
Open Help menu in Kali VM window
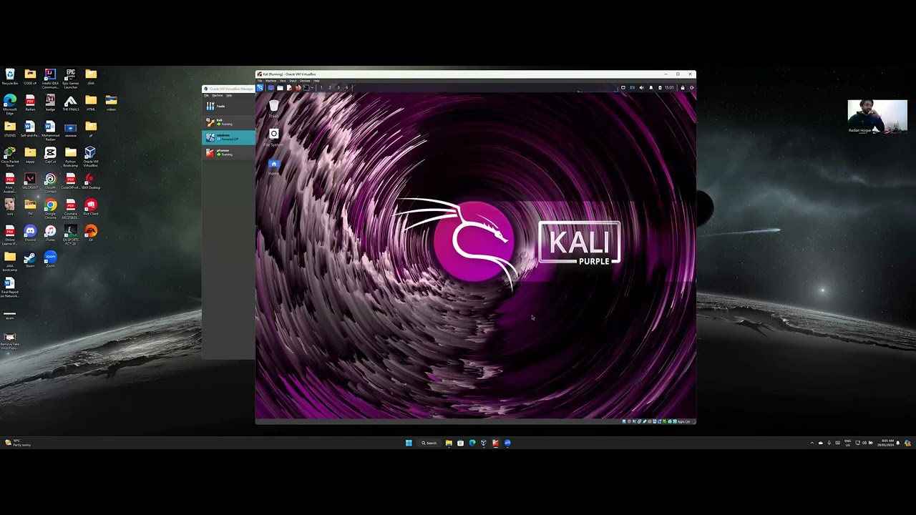pos(316,81)
